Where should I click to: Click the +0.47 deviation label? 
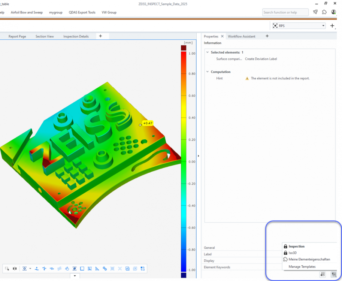148,123
